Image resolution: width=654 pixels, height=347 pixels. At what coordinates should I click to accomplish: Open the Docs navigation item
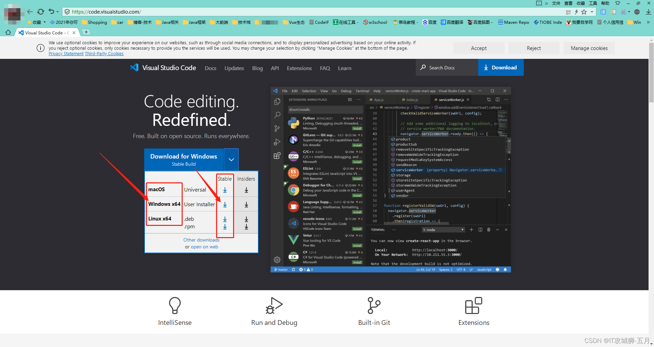click(211, 68)
